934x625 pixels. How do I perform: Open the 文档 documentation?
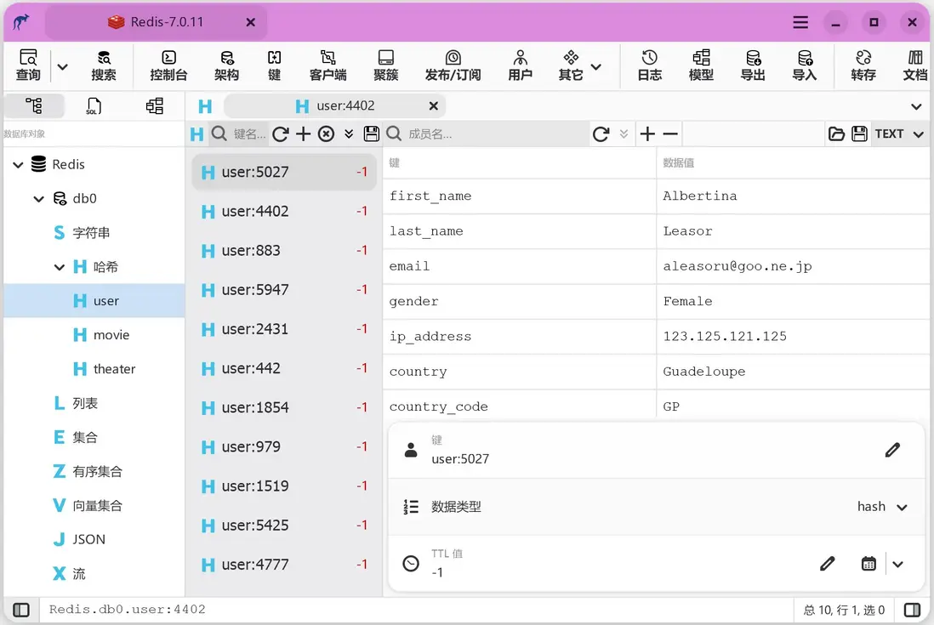(x=915, y=65)
